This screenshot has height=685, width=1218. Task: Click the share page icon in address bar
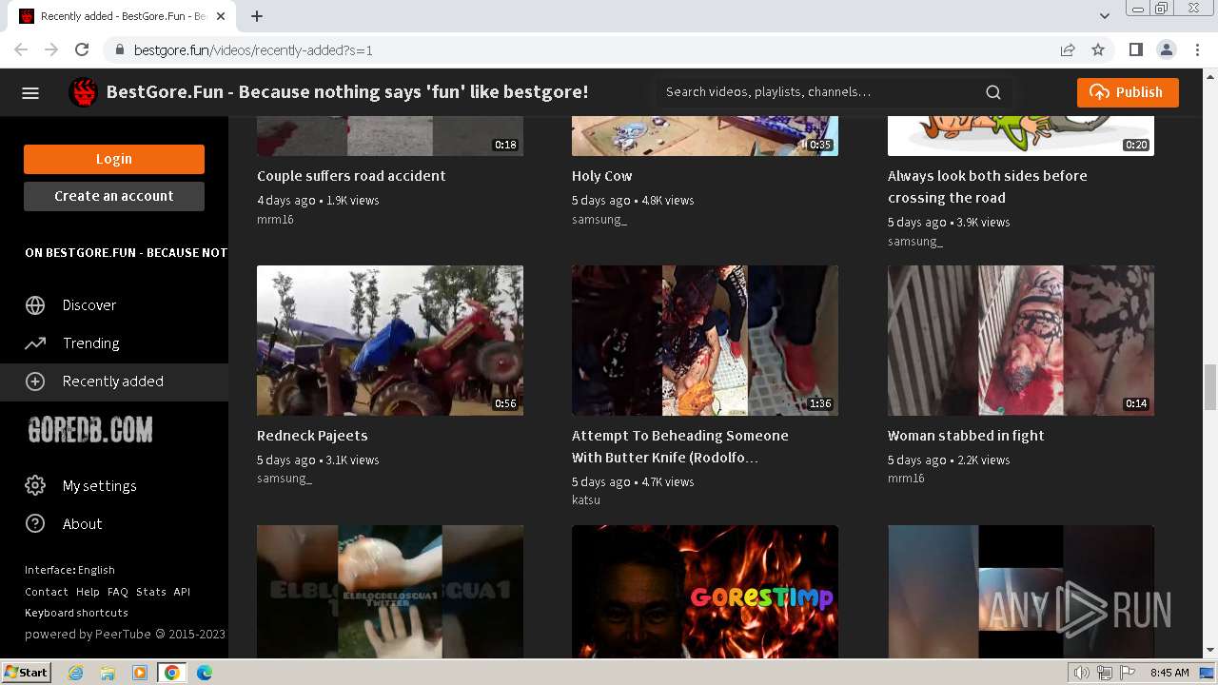(1068, 50)
